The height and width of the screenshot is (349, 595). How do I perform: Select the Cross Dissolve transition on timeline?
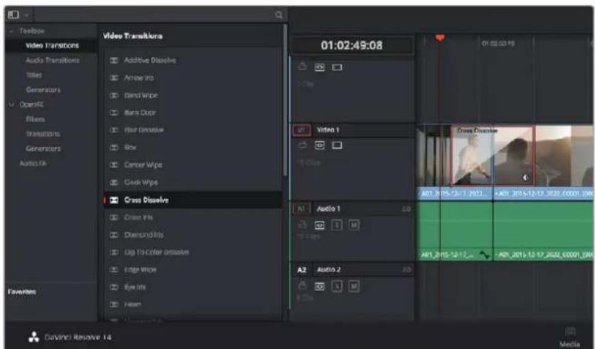(x=493, y=156)
